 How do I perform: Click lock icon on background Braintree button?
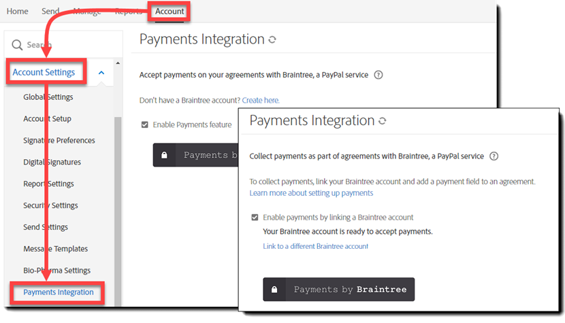coord(164,155)
